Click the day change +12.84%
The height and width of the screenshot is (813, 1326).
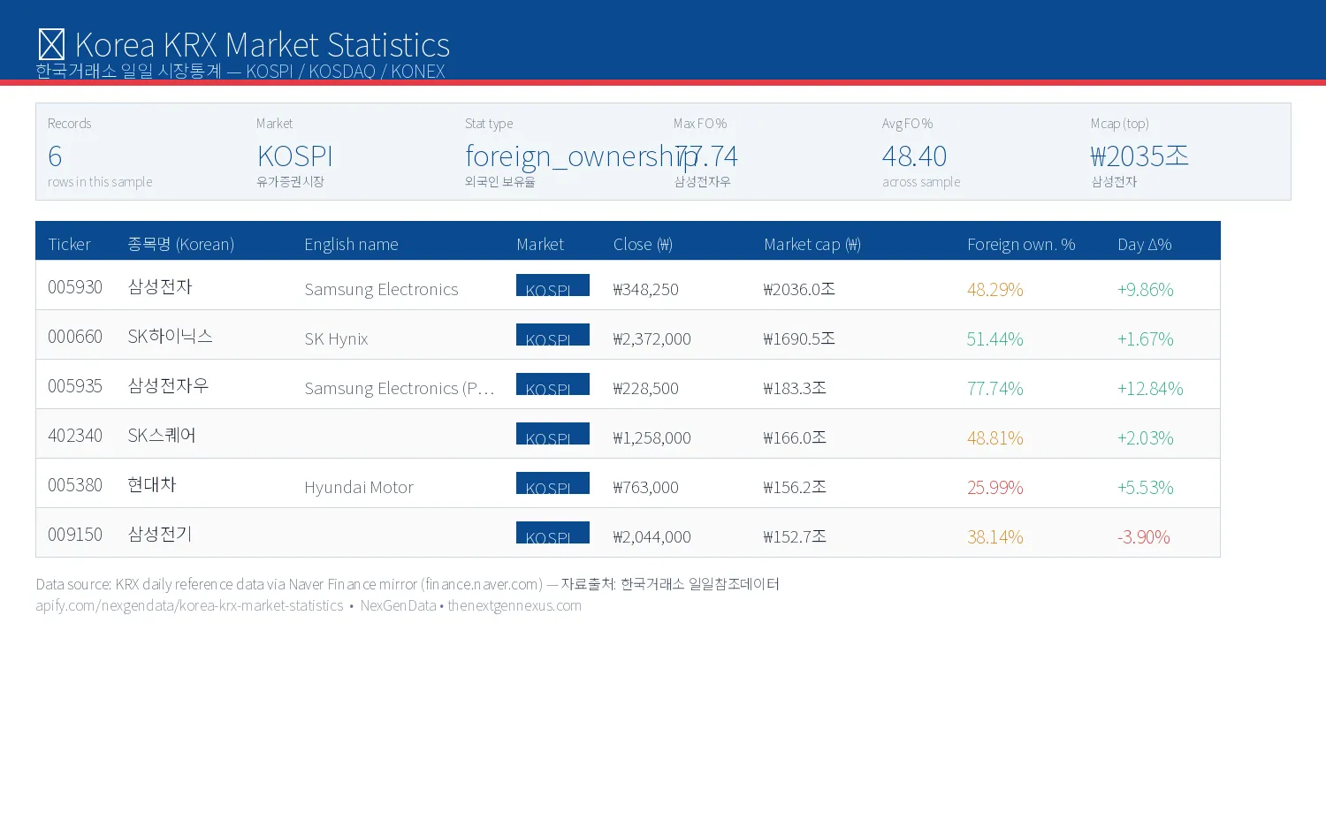[x=1150, y=389]
